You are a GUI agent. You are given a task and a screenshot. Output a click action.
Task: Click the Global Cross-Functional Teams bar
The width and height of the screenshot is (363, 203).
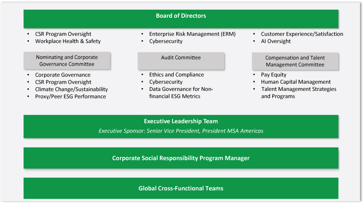[181, 188]
